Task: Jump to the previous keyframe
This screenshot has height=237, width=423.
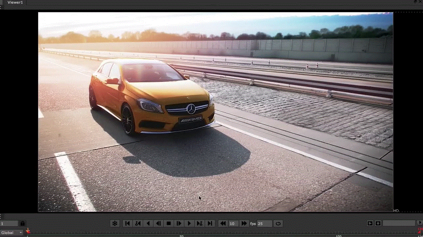Action: point(137,223)
